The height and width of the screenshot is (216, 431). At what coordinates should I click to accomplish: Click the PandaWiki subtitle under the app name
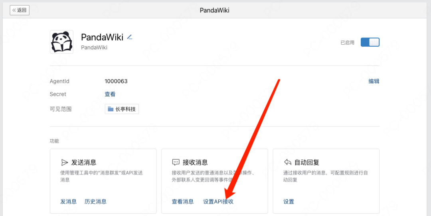[94, 47]
